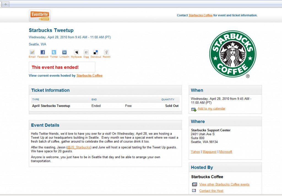
Task: Open the @JS_Starbucks Twitter handle link
Action: [79, 147]
